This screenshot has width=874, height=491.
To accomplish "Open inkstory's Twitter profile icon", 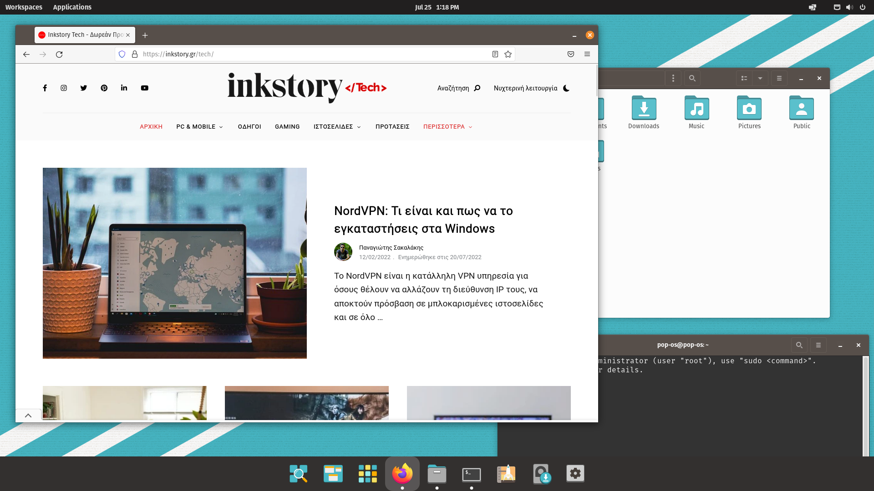I will (84, 88).
